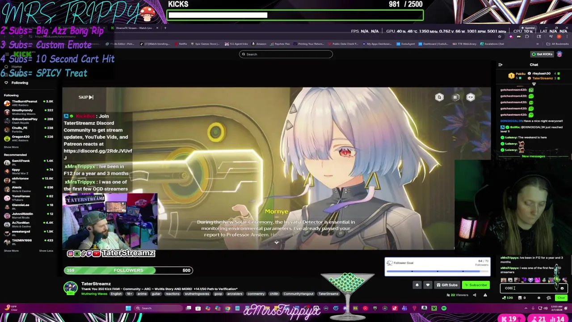Collapse the chat panel arrow icon

(500, 64)
